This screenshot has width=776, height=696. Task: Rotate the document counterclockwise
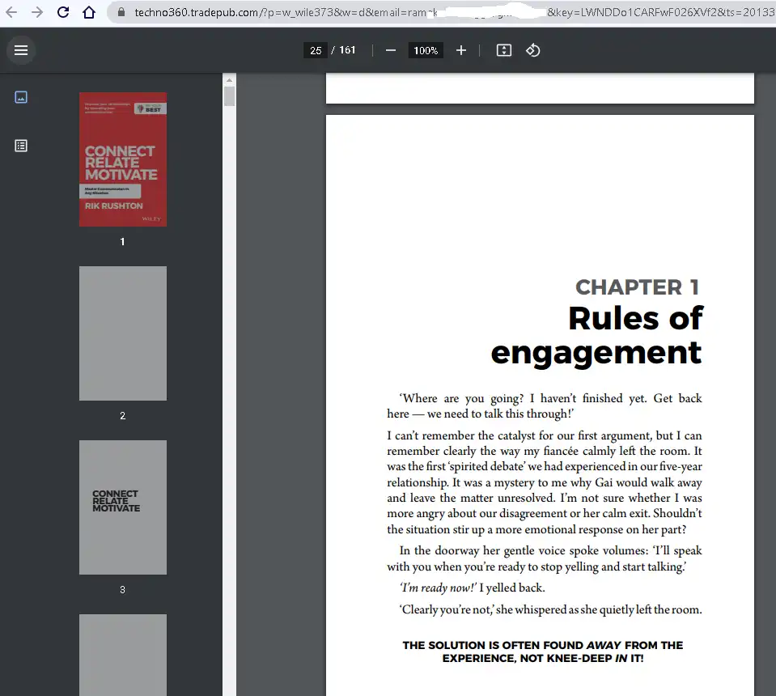point(532,50)
